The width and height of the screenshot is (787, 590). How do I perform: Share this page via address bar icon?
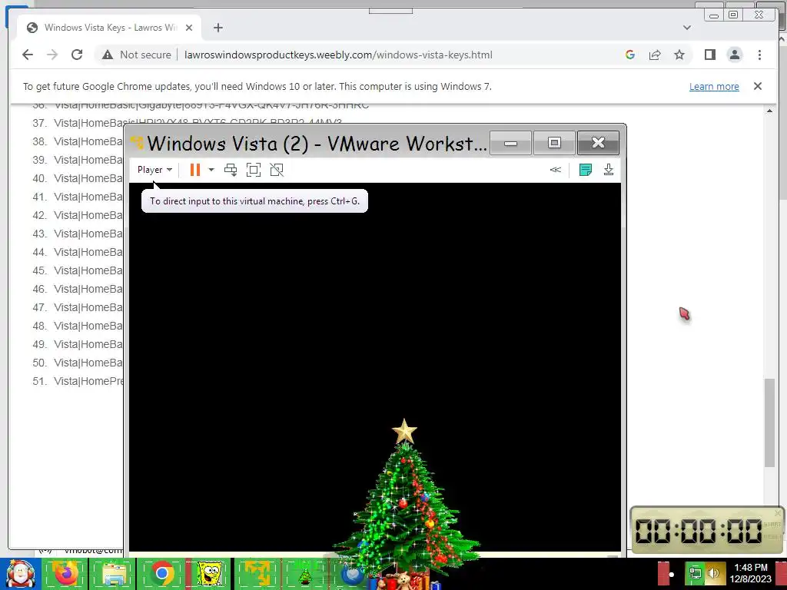[655, 55]
